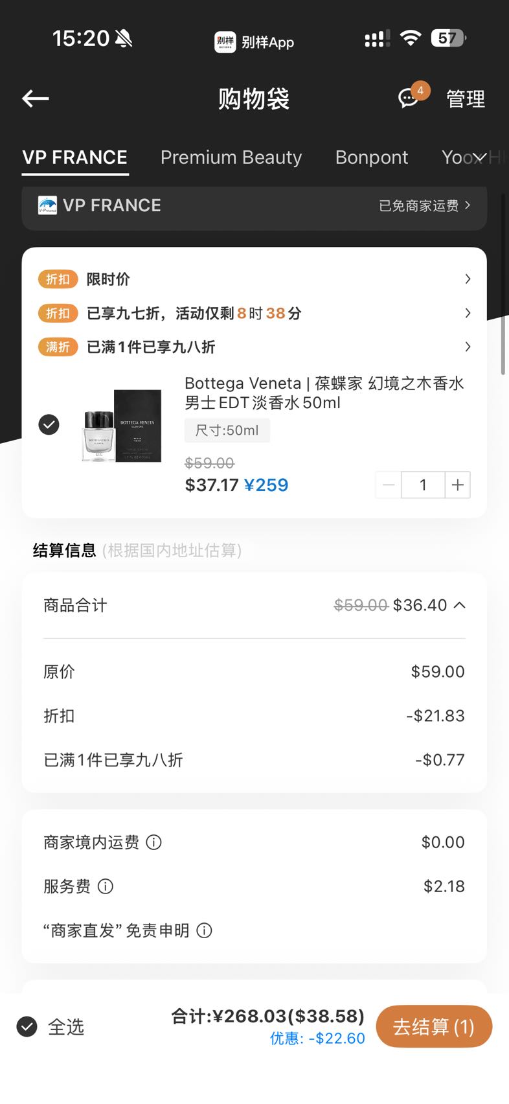The image size is (509, 1104).
Task: Increase perfume quantity with plus icon
Action: click(x=457, y=485)
